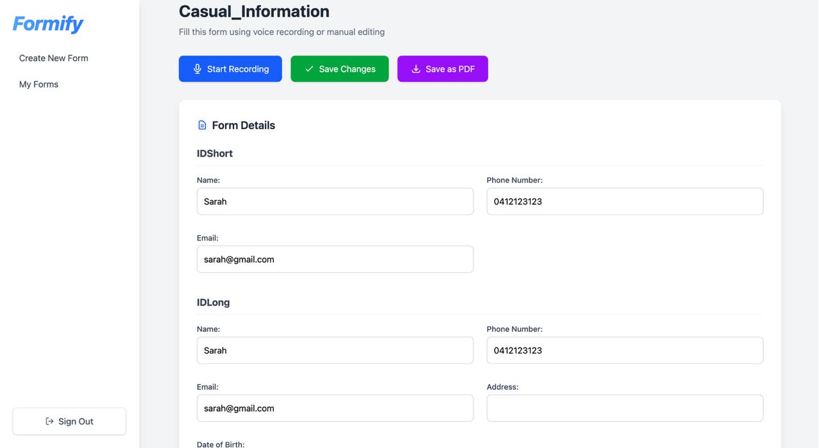Screen dimensions: 819x448
Task: Click the Casual_Information form title
Action: [254, 12]
